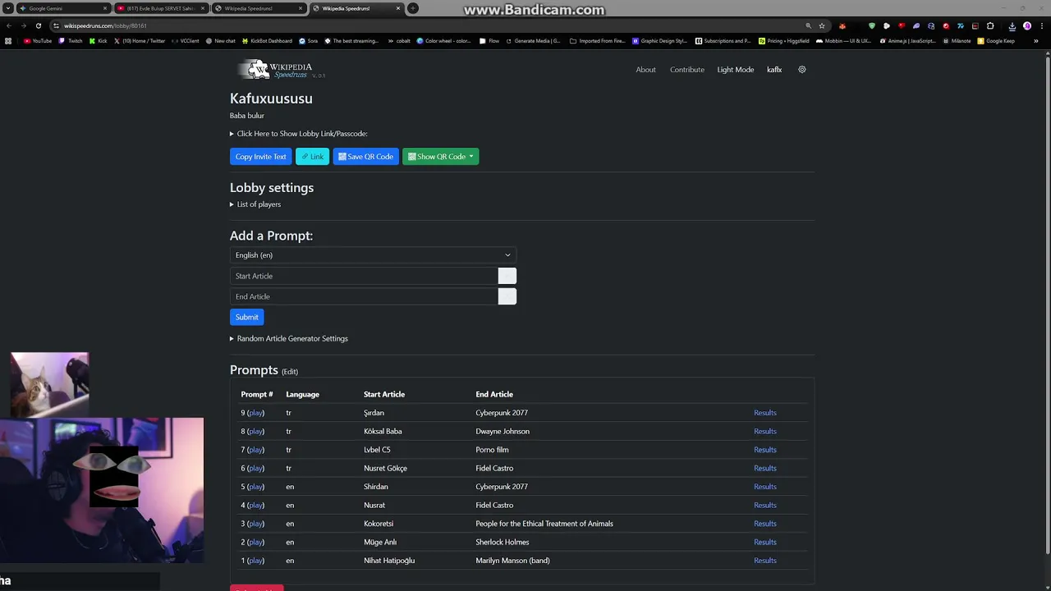
Task: Open the Show QR Code dropdown
Action: click(x=441, y=157)
